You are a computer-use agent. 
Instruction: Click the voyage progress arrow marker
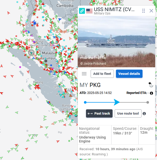(x=117, y=102)
